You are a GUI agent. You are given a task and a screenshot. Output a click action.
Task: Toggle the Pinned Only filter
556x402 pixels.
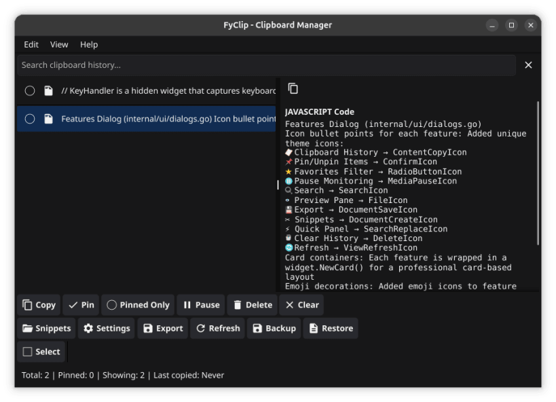(x=138, y=305)
